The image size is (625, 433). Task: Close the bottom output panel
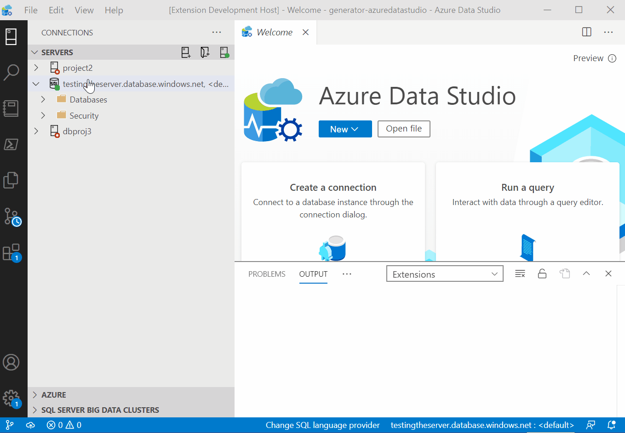[x=608, y=273]
